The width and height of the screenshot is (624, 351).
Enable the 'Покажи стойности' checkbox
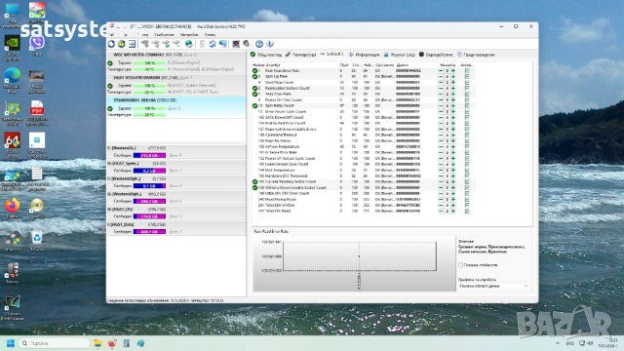(x=460, y=265)
